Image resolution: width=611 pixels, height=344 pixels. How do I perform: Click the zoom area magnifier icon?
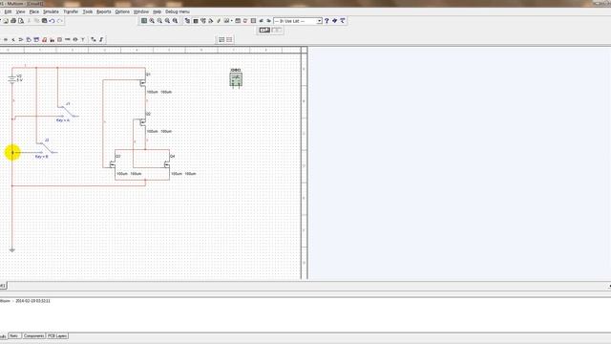pyautogui.click(x=168, y=21)
